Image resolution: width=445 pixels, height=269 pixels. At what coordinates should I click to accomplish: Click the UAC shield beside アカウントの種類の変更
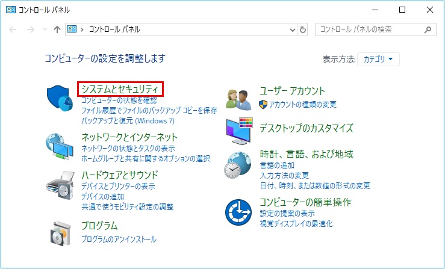[263, 105]
